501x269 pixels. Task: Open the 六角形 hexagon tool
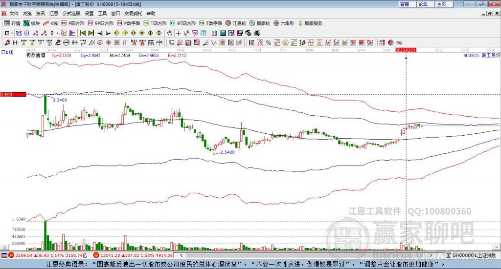(x=284, y=23)
